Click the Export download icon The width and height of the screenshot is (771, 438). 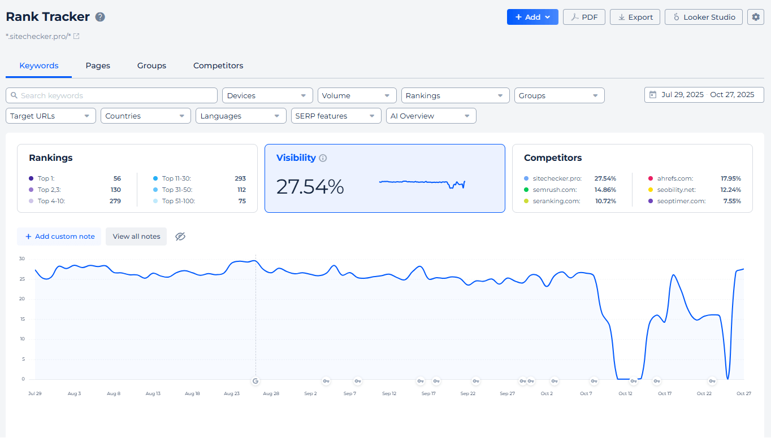point(622,17)
